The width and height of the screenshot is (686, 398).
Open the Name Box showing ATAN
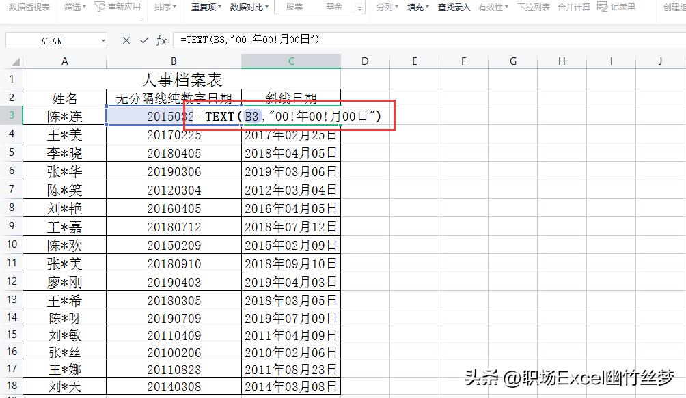point(56,40)
